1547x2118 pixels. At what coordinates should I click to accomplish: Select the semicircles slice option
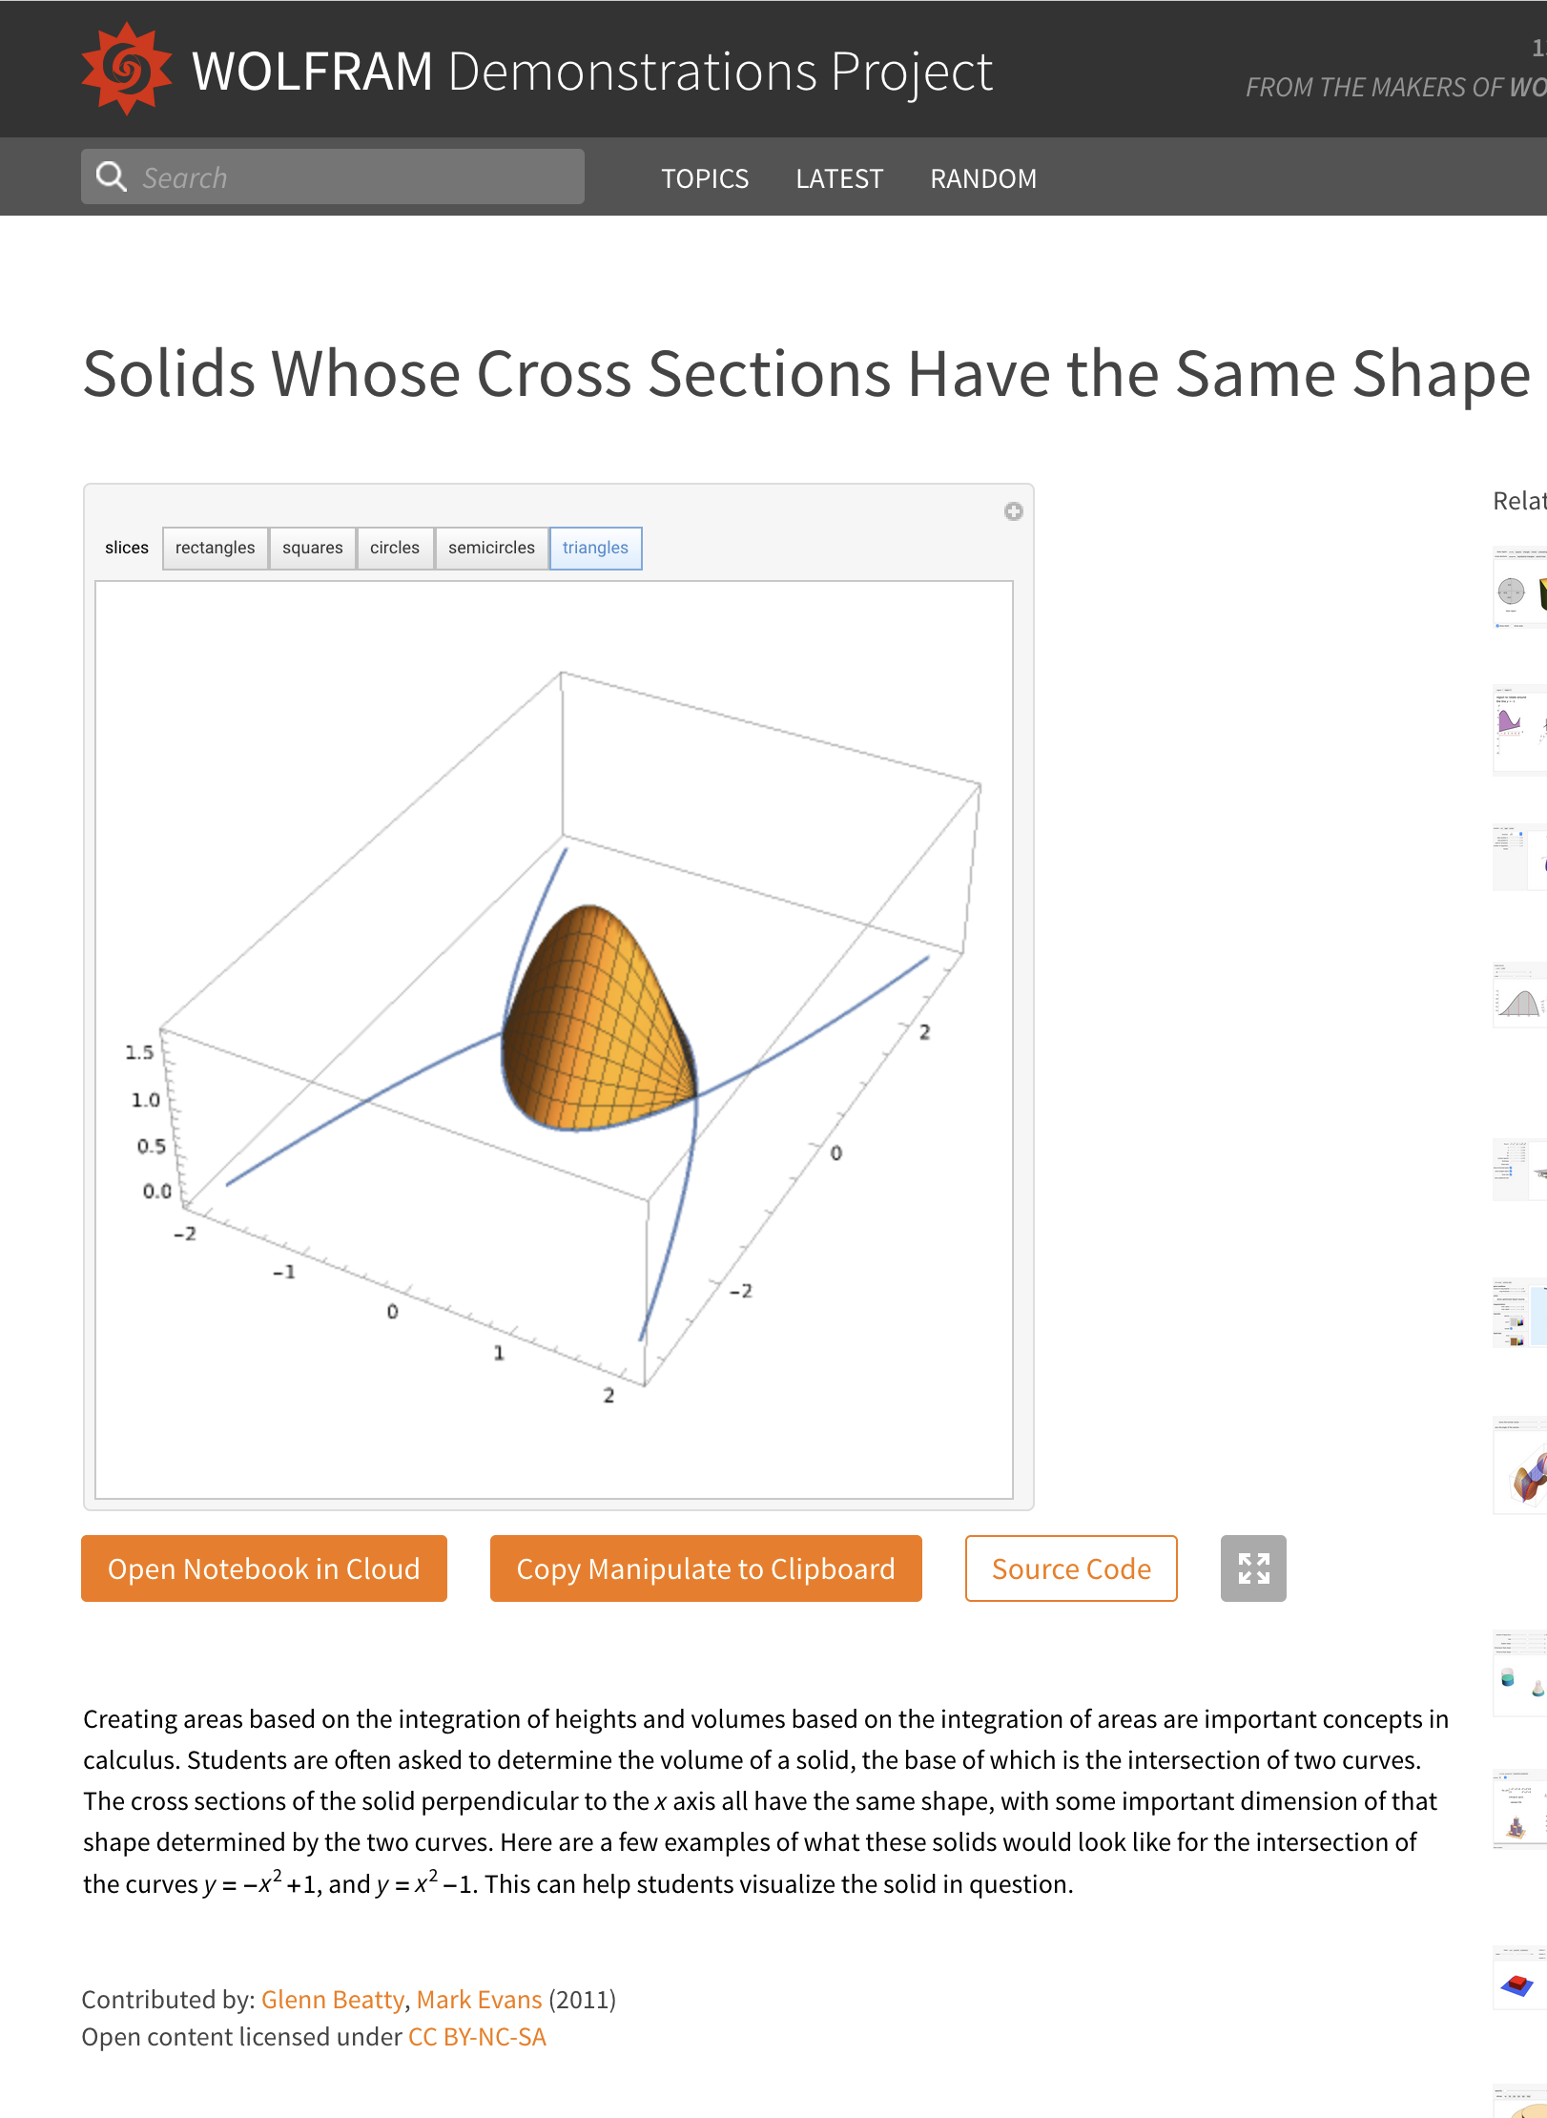[x=492, y=548]
